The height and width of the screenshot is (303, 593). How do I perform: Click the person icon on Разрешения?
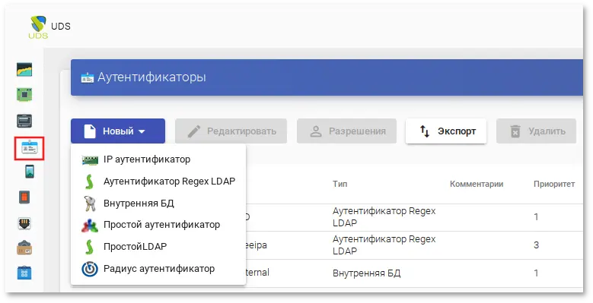pyautogui.click(x=316, y=131)
